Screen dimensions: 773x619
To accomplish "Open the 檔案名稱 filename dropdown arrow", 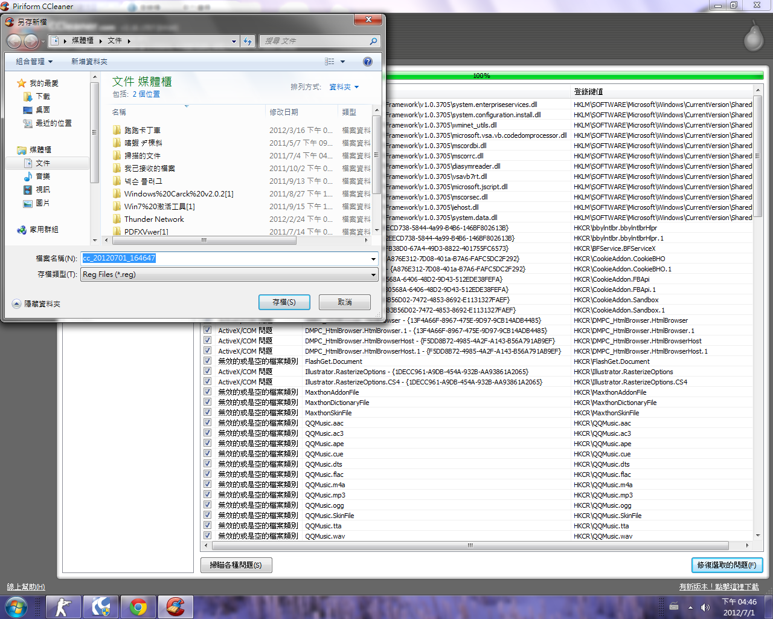I will (x=373, y=259).
